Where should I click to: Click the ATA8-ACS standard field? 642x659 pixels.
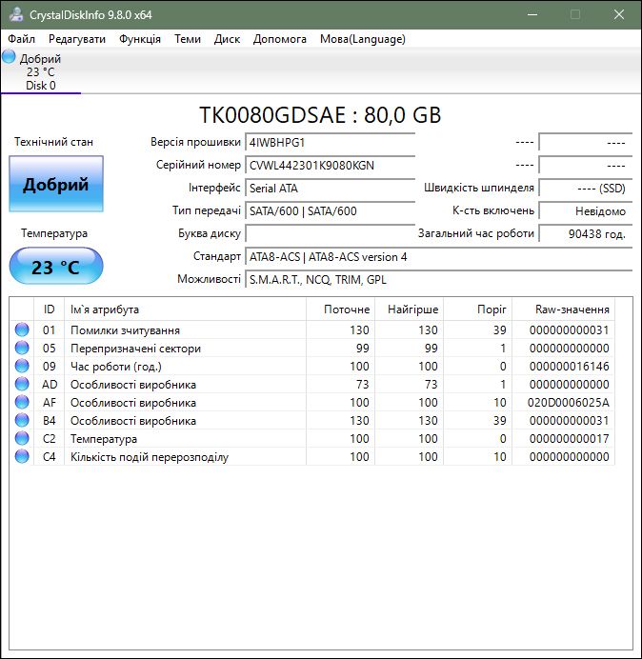(438, 257)
